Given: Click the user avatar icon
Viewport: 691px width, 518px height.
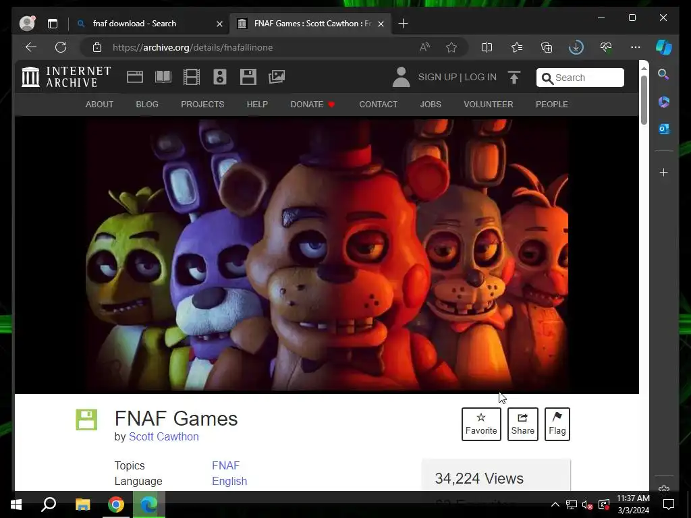Looking at the screenshot, I should point(401,77).
